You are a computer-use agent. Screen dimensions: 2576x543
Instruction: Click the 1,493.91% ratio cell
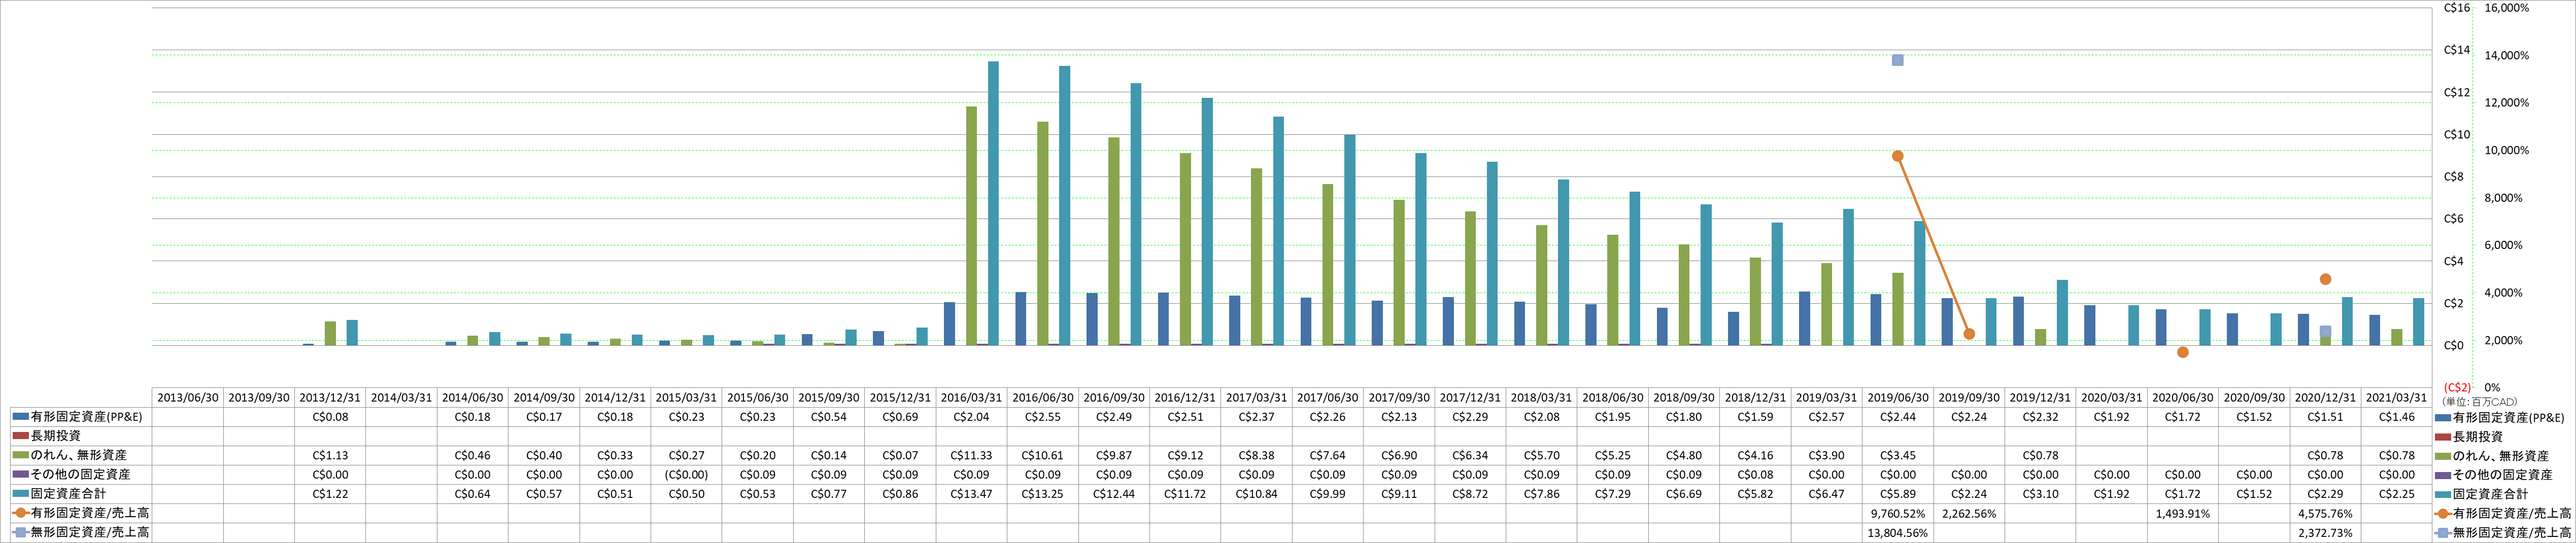(2183, 513)
